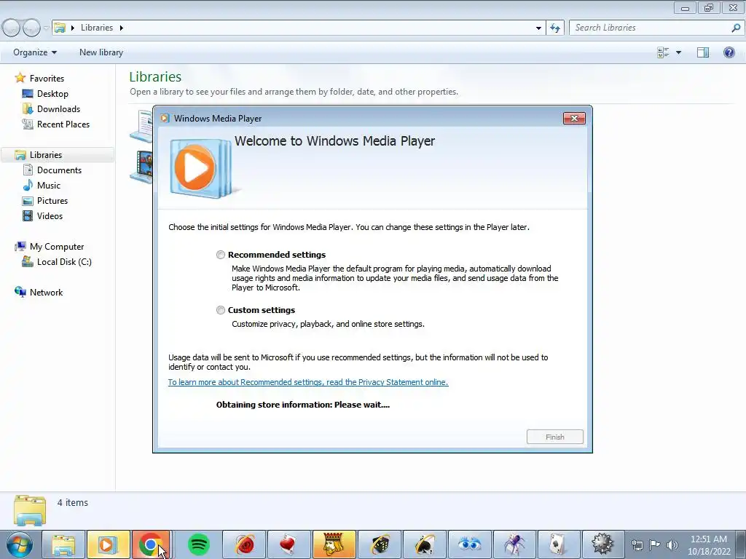Click the change your view icon

[663, 52]
